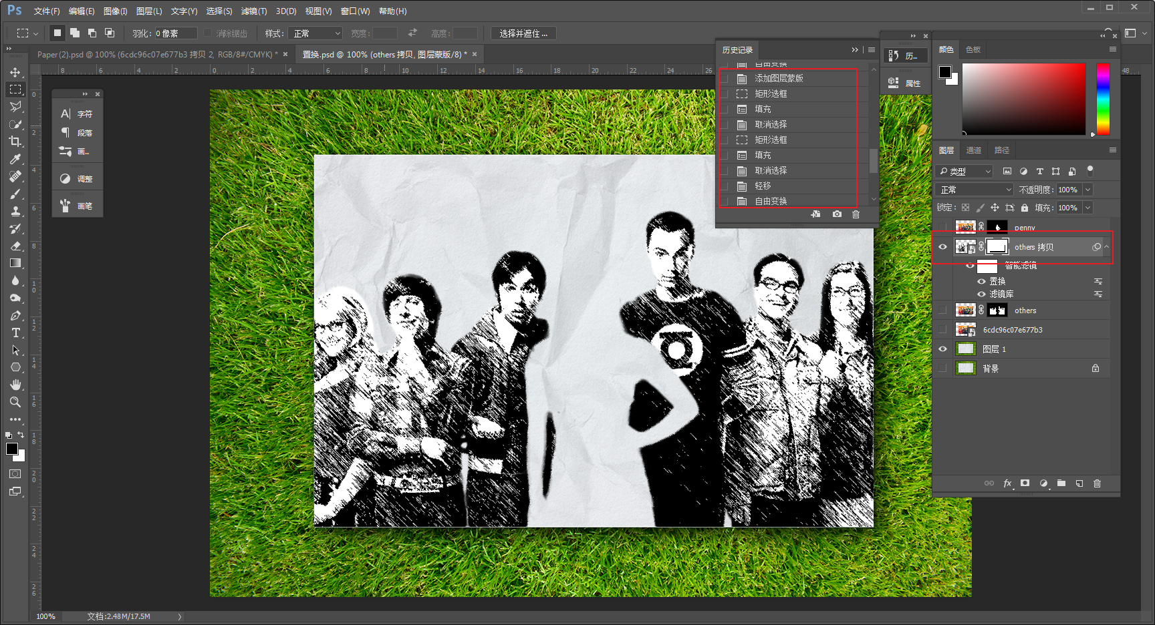Open the blend mode 正常 dropdown
The image size is (1155, 625).
coord(975,190)
